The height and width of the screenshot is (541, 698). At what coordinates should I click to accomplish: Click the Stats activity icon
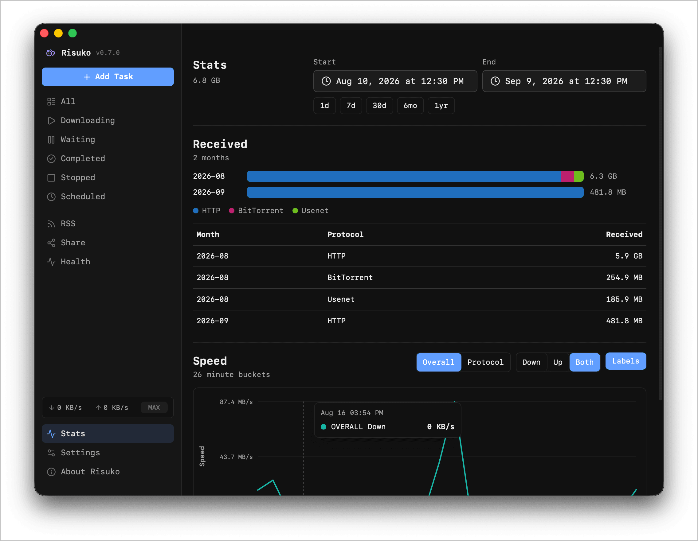(x=51, y=434)
